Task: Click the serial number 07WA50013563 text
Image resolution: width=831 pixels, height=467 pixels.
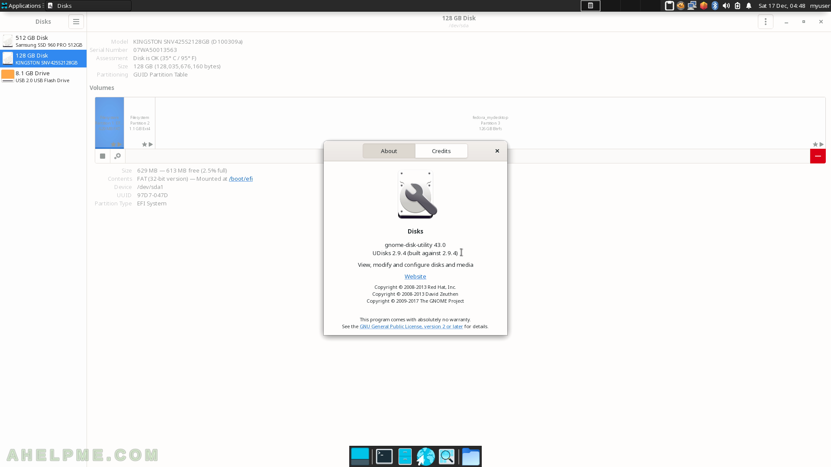Action: tap(155, 50)
